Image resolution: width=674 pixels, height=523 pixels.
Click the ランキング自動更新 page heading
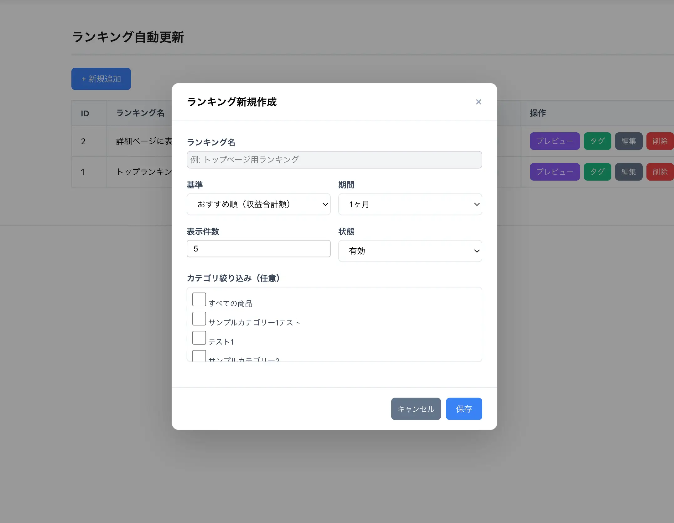(128, 37)
